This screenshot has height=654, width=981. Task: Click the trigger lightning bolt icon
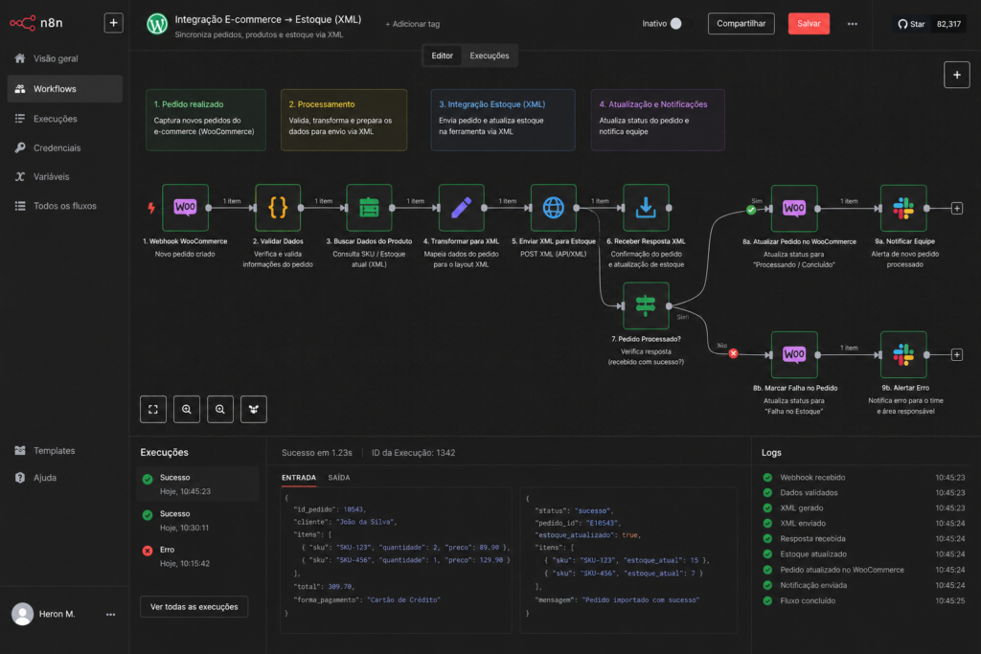click(x=150, y=208)
